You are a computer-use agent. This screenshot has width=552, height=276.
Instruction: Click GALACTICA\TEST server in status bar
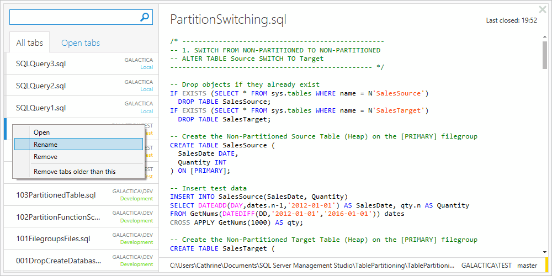(x=485, y=265)
